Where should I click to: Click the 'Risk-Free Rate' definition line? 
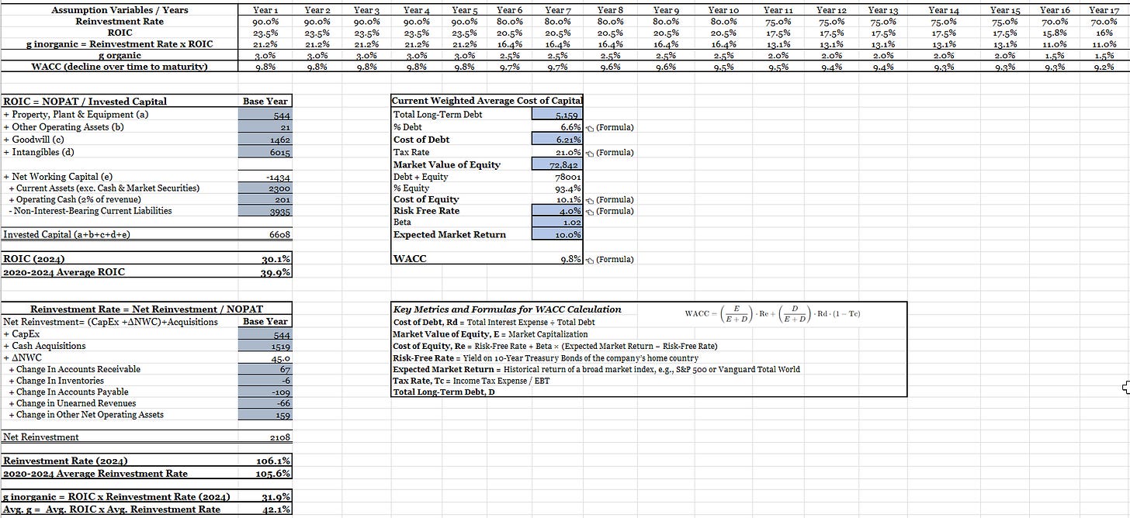[546, 358]
